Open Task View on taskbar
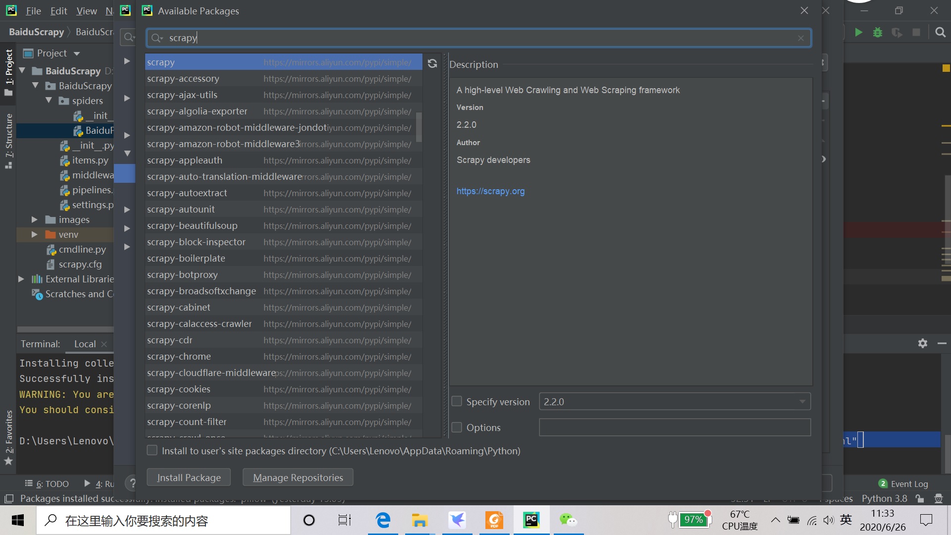Viewport: 951px width, 535px height. [345, 520]
